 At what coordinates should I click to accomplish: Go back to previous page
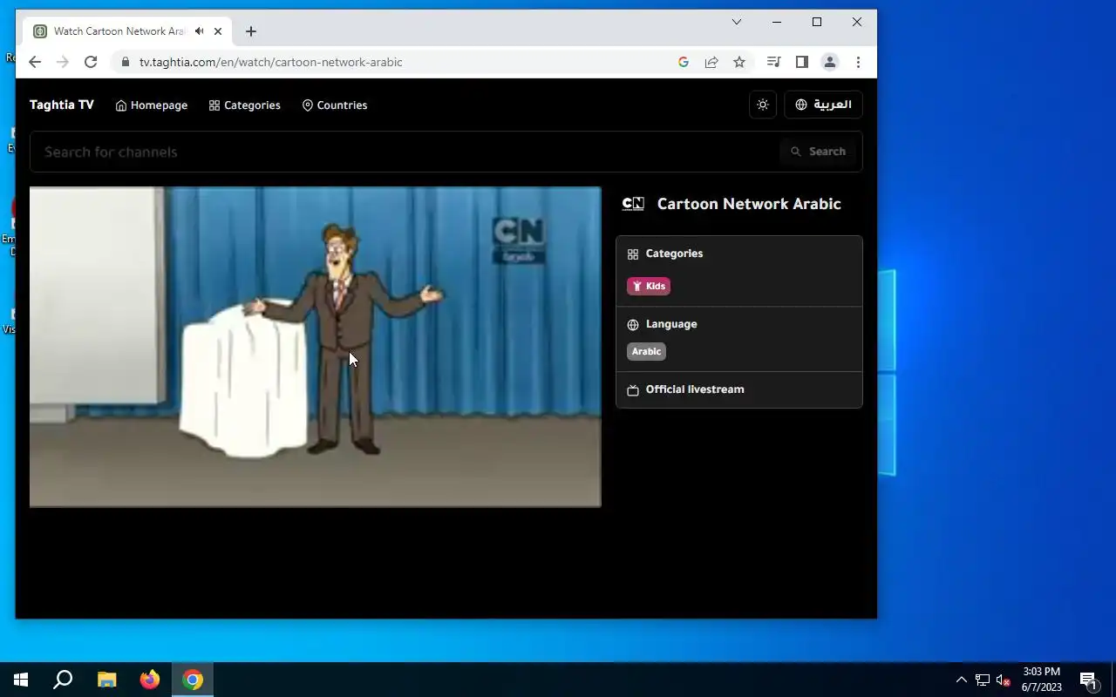pos(35,62)
